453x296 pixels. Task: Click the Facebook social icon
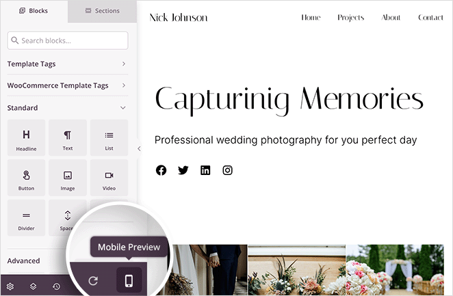pyautogui.click(x=161, y=170)
